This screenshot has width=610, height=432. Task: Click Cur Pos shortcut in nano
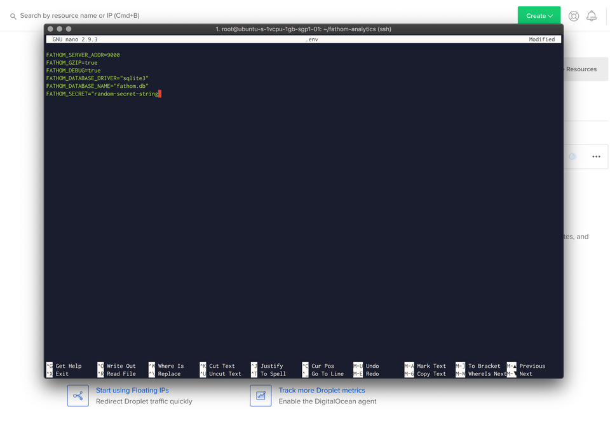point(318,366)
